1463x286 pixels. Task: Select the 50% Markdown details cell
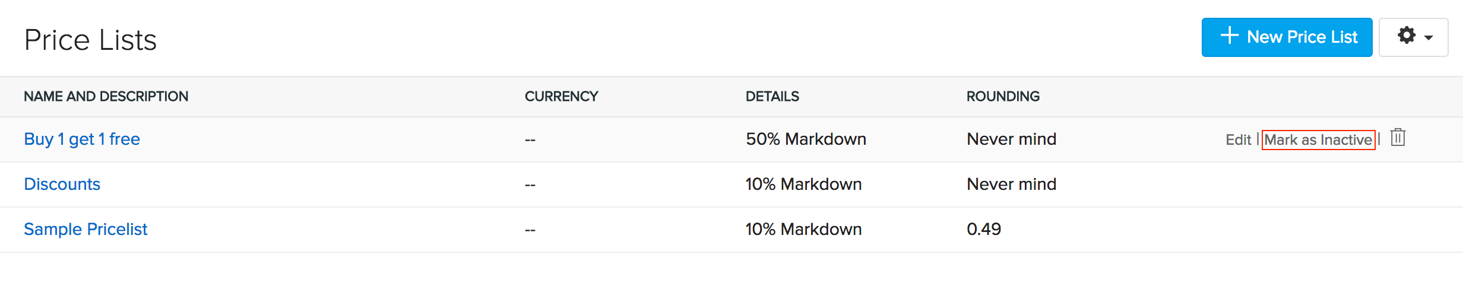click(806, 139)
